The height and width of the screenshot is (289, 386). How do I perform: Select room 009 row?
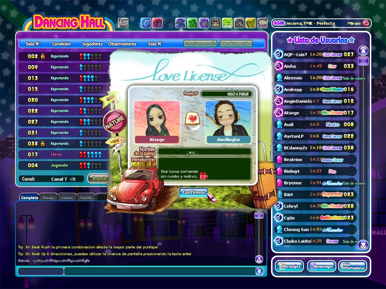tap(64, 67)
